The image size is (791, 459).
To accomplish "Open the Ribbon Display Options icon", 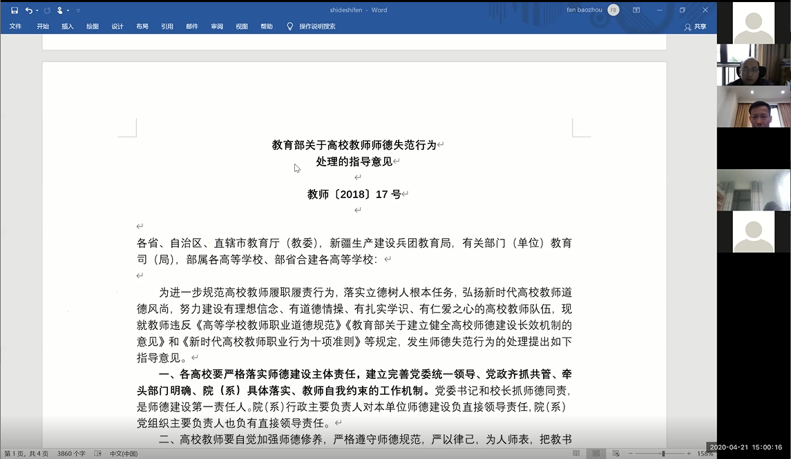I will pyautogui.click(x=636, y=10).
